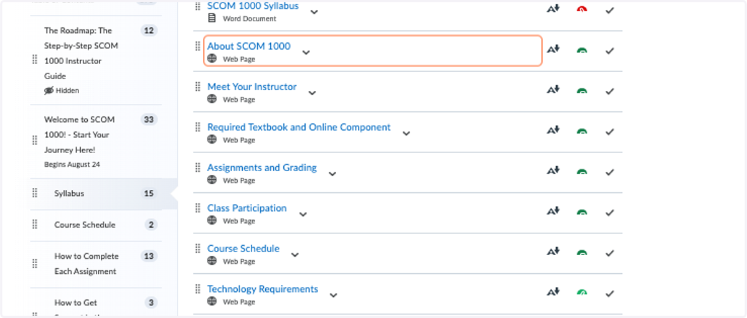This screenshot has height=318, width=747.
Task: View accessibility score gauge for Class Participation
Action: (582, 212)
